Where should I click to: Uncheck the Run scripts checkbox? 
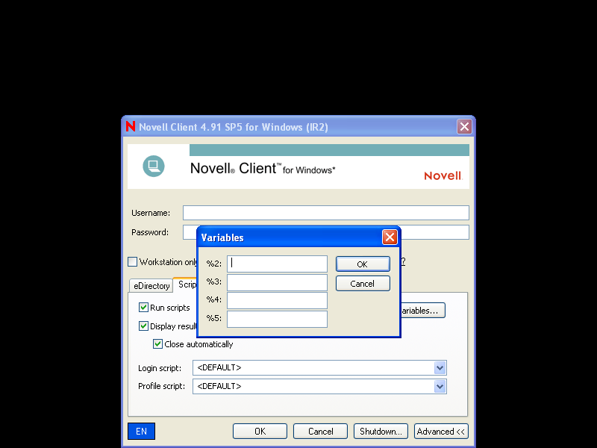143,308
